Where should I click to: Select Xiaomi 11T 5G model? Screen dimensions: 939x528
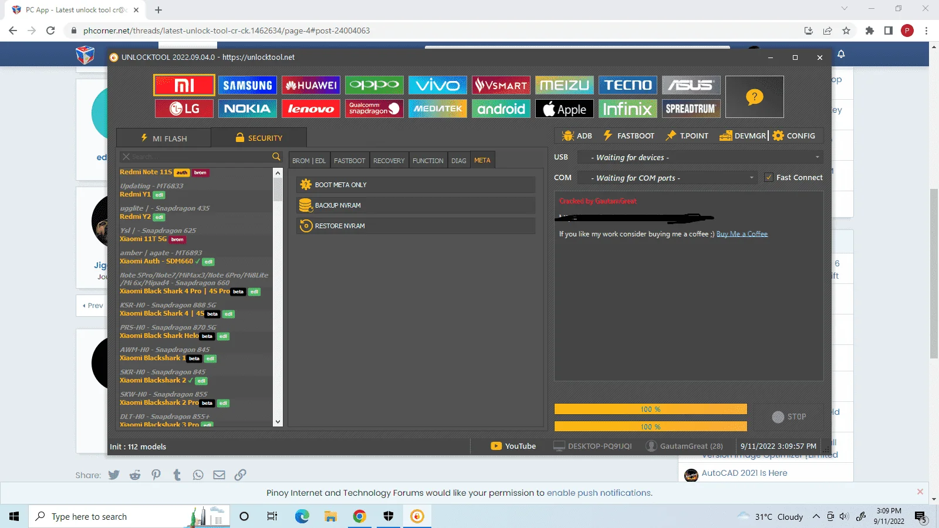point(143,239)
